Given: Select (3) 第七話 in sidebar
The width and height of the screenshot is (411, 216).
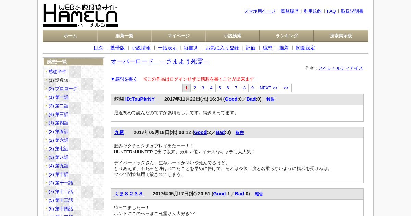Looking at the screenshot, I should 59,149.
